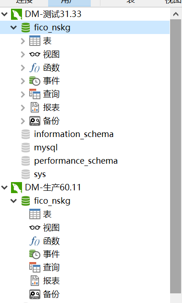Select the performance_schema database
The image size is (182, 303).
76,161
